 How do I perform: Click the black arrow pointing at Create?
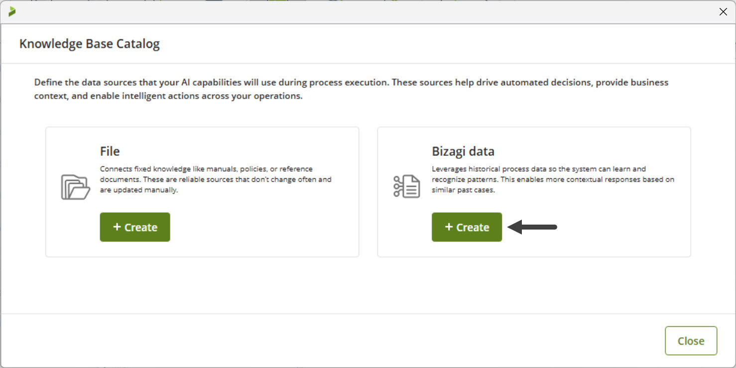coord(532,228)
